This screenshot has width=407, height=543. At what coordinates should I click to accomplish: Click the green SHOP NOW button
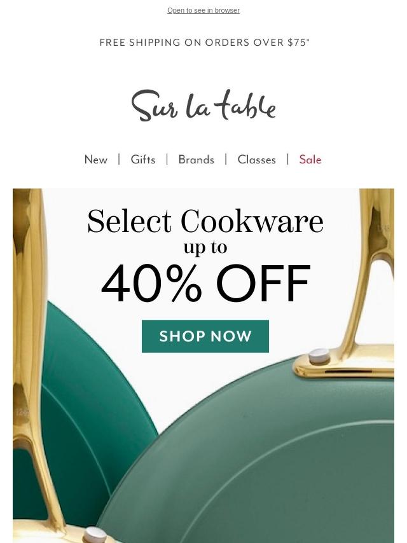click(x=205, y=336)
